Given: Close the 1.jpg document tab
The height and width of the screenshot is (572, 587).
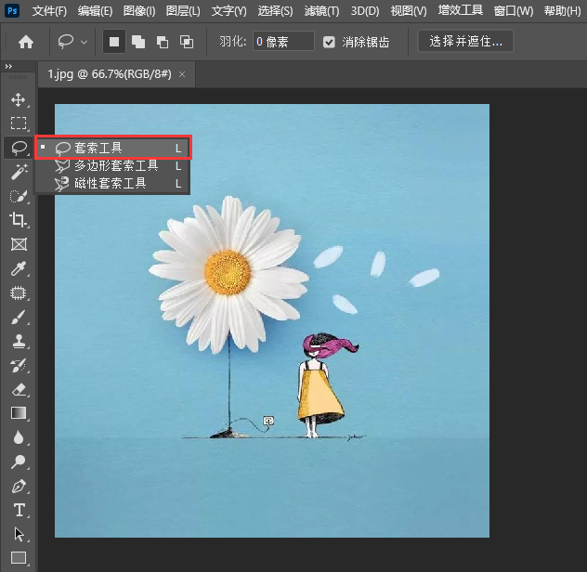Looking at the screenshot, I should pos(182,73).
